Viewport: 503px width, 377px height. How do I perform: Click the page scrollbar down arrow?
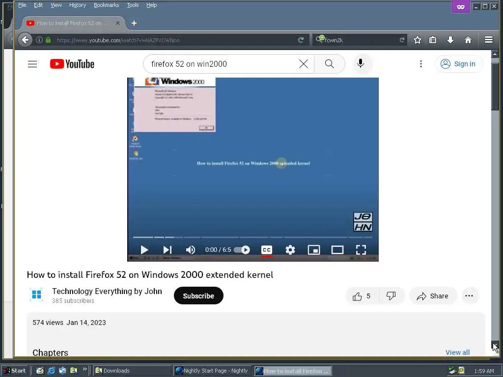[x=495, y=345]
